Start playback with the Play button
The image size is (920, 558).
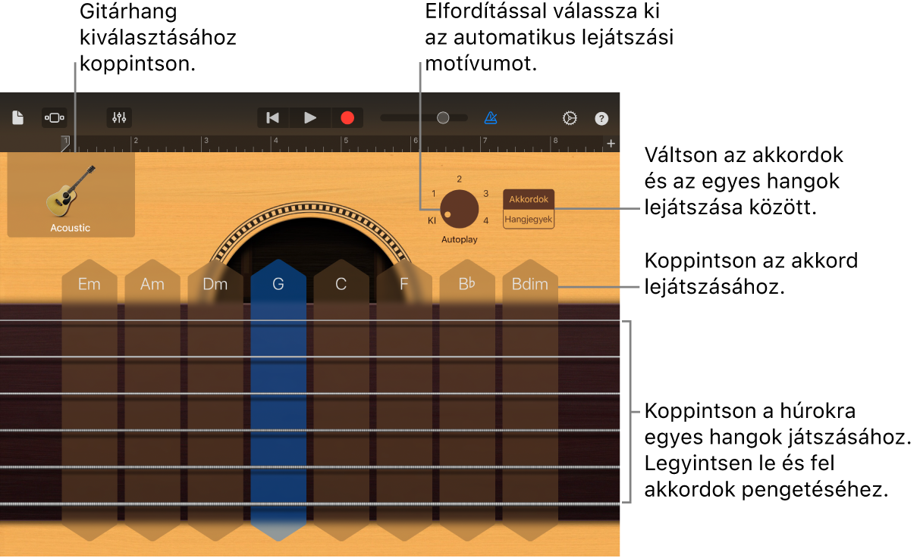click(310, 117)
